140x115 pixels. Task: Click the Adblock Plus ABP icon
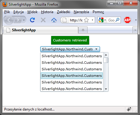[127, 20]
